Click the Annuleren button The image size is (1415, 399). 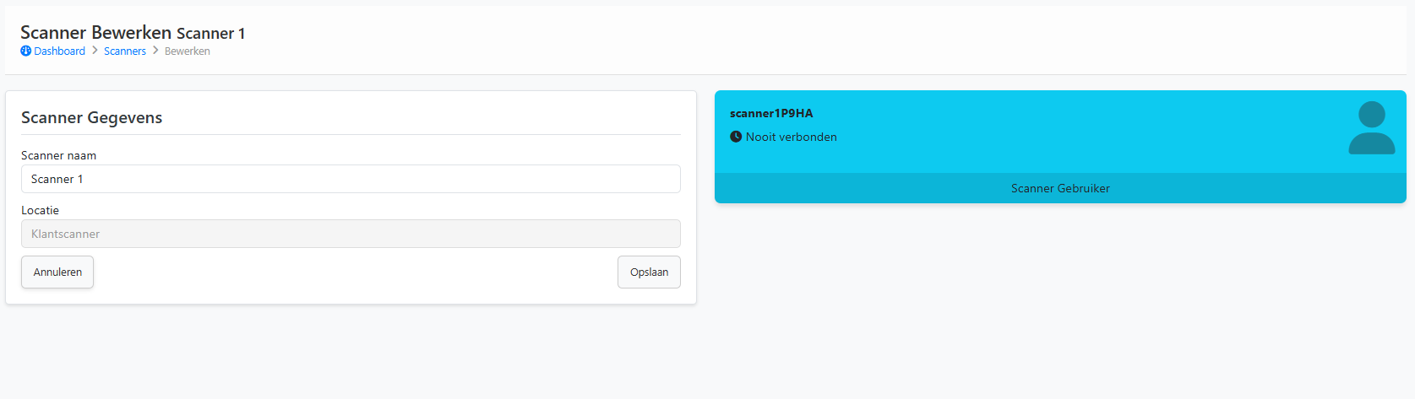point(57,272)
